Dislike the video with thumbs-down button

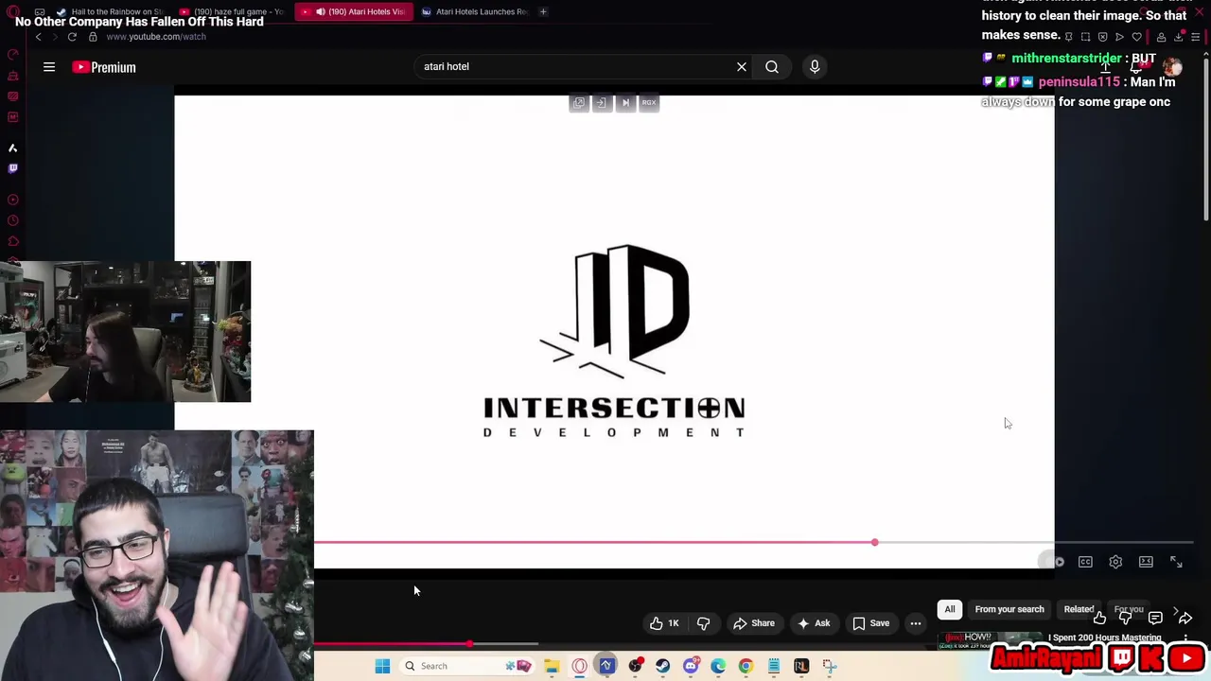(703, 623)
